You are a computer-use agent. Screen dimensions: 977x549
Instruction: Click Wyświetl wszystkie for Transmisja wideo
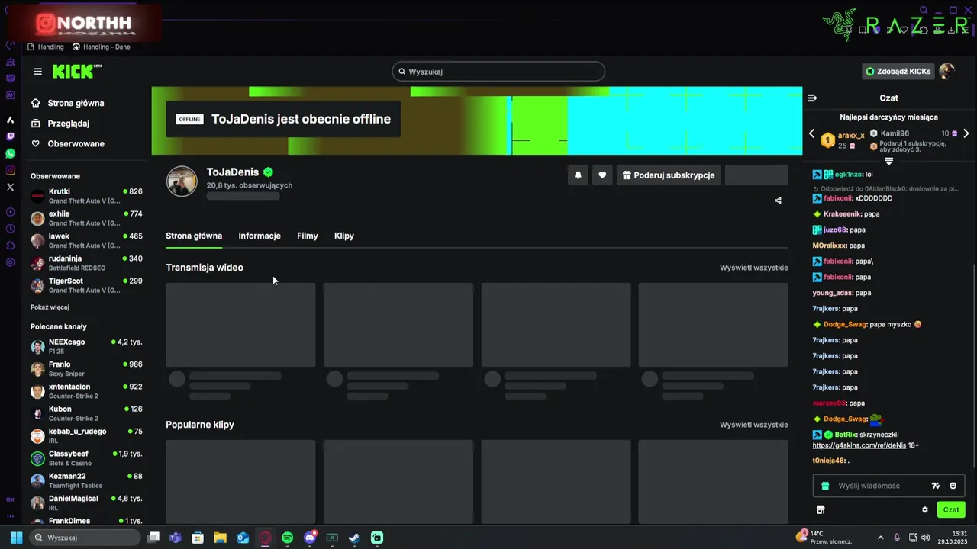(x=754, y=268)
